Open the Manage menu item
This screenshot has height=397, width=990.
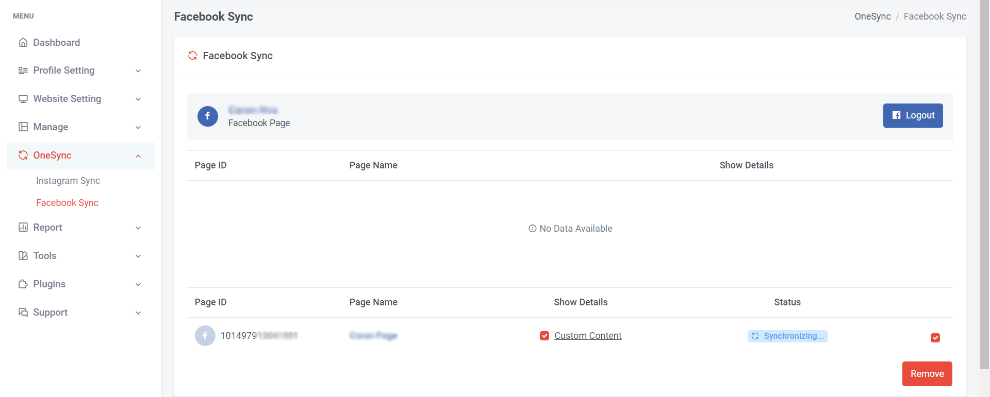click(x=80, y=127)
